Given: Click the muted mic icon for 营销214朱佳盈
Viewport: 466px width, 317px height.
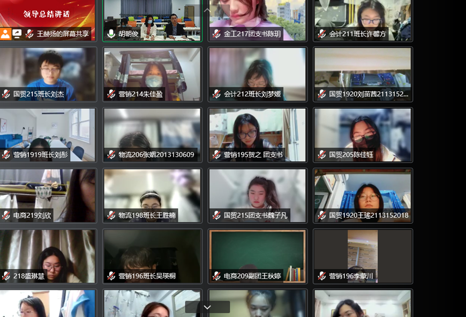Looking at the screenshot, I should pos(111,94).
